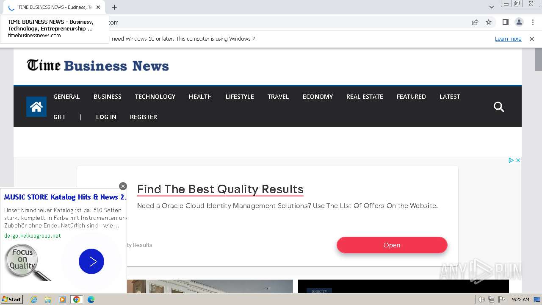Close the MUSIC STORE popup ad

pyautogui.click(x=123, y=186)
